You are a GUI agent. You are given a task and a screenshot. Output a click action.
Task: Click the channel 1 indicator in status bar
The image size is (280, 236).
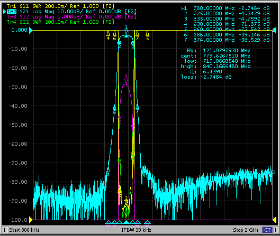point(4,230)
